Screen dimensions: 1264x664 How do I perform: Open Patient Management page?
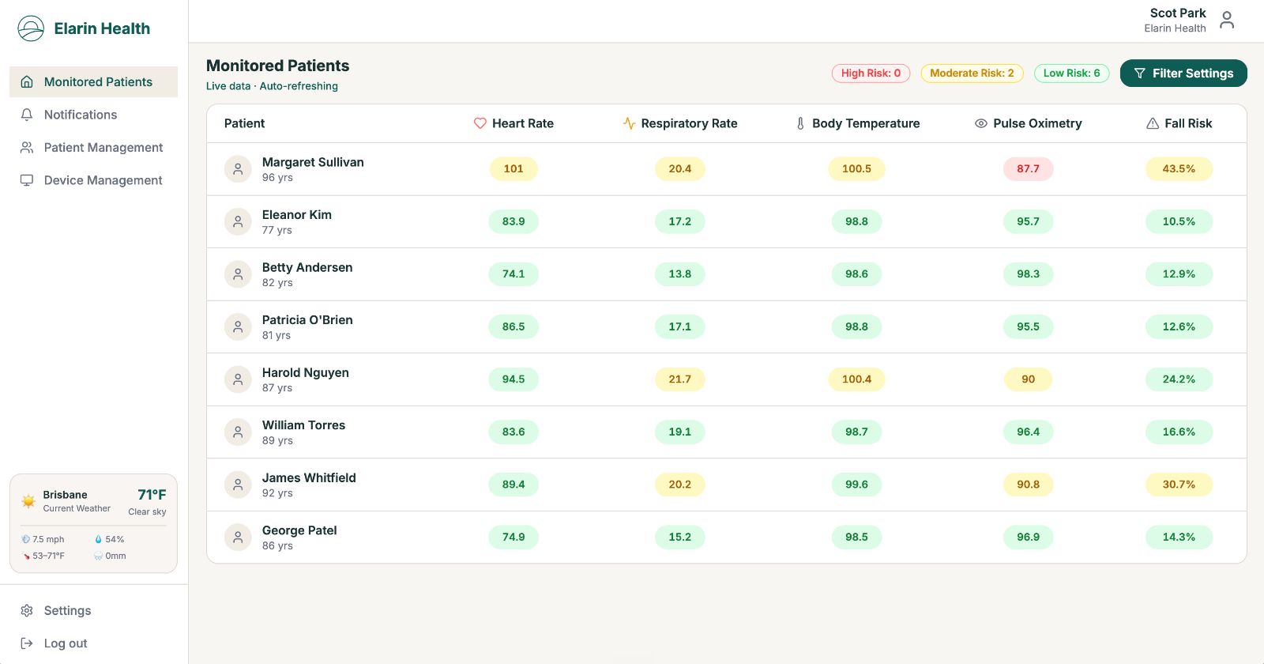tap(93, 148)
